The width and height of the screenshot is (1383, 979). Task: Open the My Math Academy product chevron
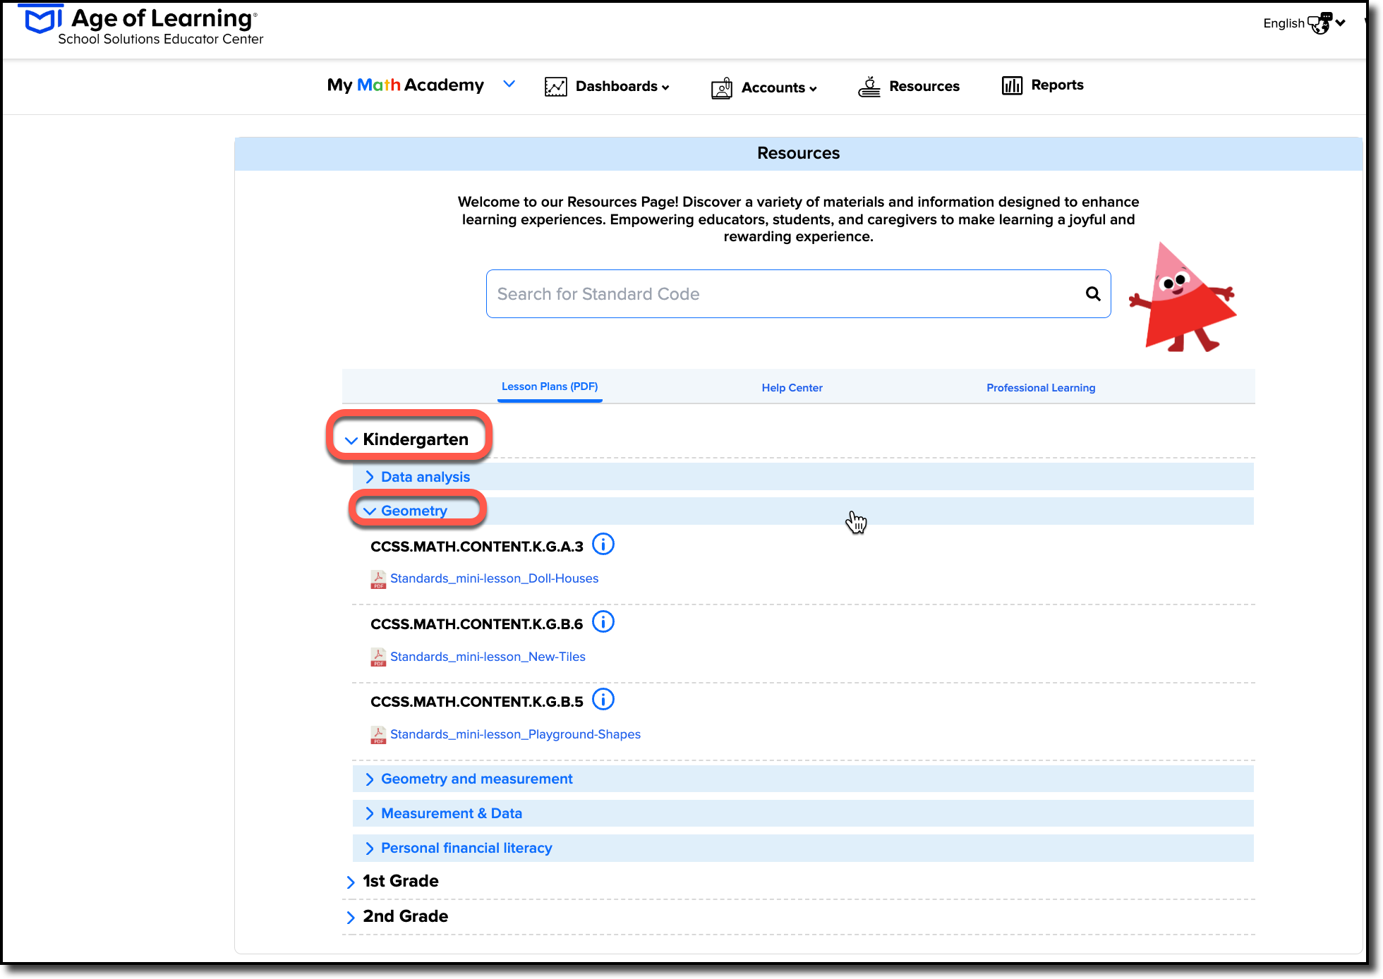click(509, 85)
